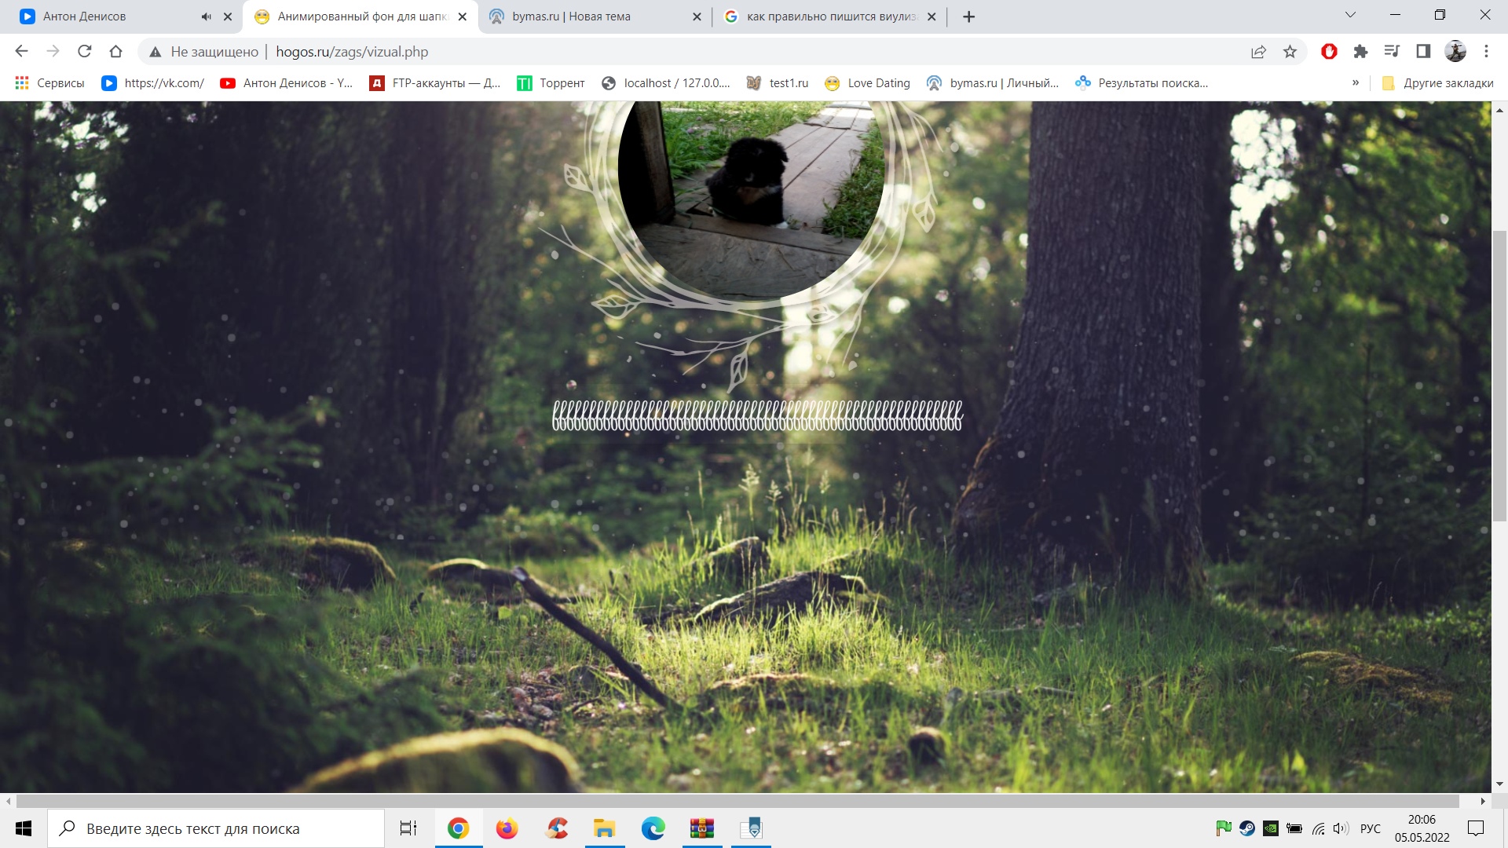Open Chrome three-dot menu

(x=1486, y=52)
